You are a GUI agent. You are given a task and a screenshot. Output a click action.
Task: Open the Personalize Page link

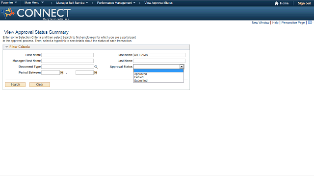pyautogui.click(x=293, y=23)
